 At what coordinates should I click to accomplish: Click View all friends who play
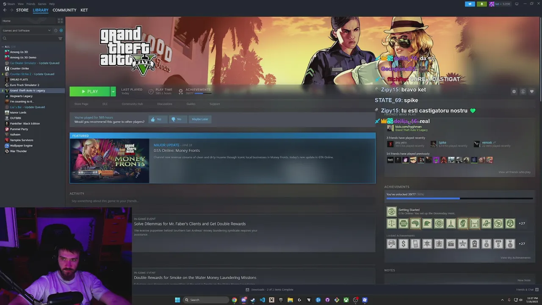click(514, 172)
